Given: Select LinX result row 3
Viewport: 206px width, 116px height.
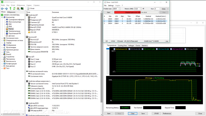Looking at the screenshot, I should (135, 23).
